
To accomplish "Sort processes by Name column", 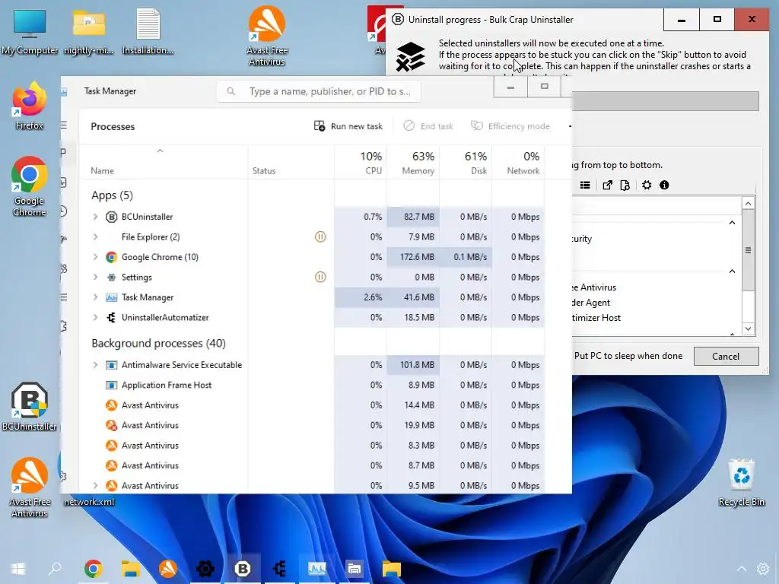I will click(164, 163).
